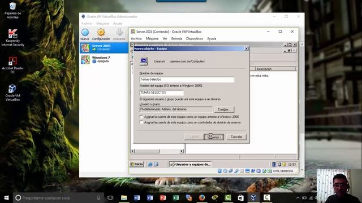Click down arrow of VM window vertical scrollbar
Viewport: 362px width, 203px height.
point(302,170)
